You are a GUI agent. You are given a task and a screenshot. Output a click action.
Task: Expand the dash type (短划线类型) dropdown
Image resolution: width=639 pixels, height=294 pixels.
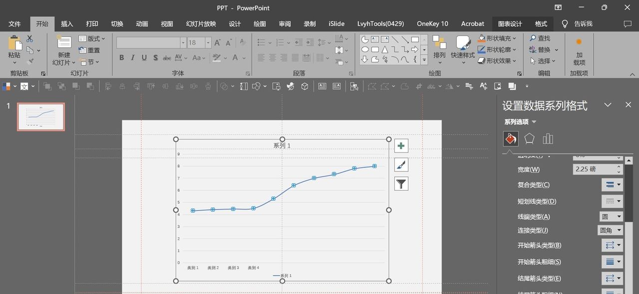point(613,201)
